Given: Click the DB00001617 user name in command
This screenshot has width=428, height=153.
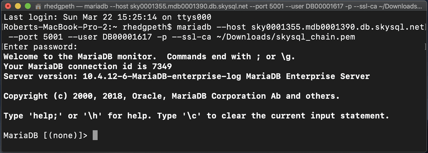Looking at the screenshot, I should click(127, 37).
